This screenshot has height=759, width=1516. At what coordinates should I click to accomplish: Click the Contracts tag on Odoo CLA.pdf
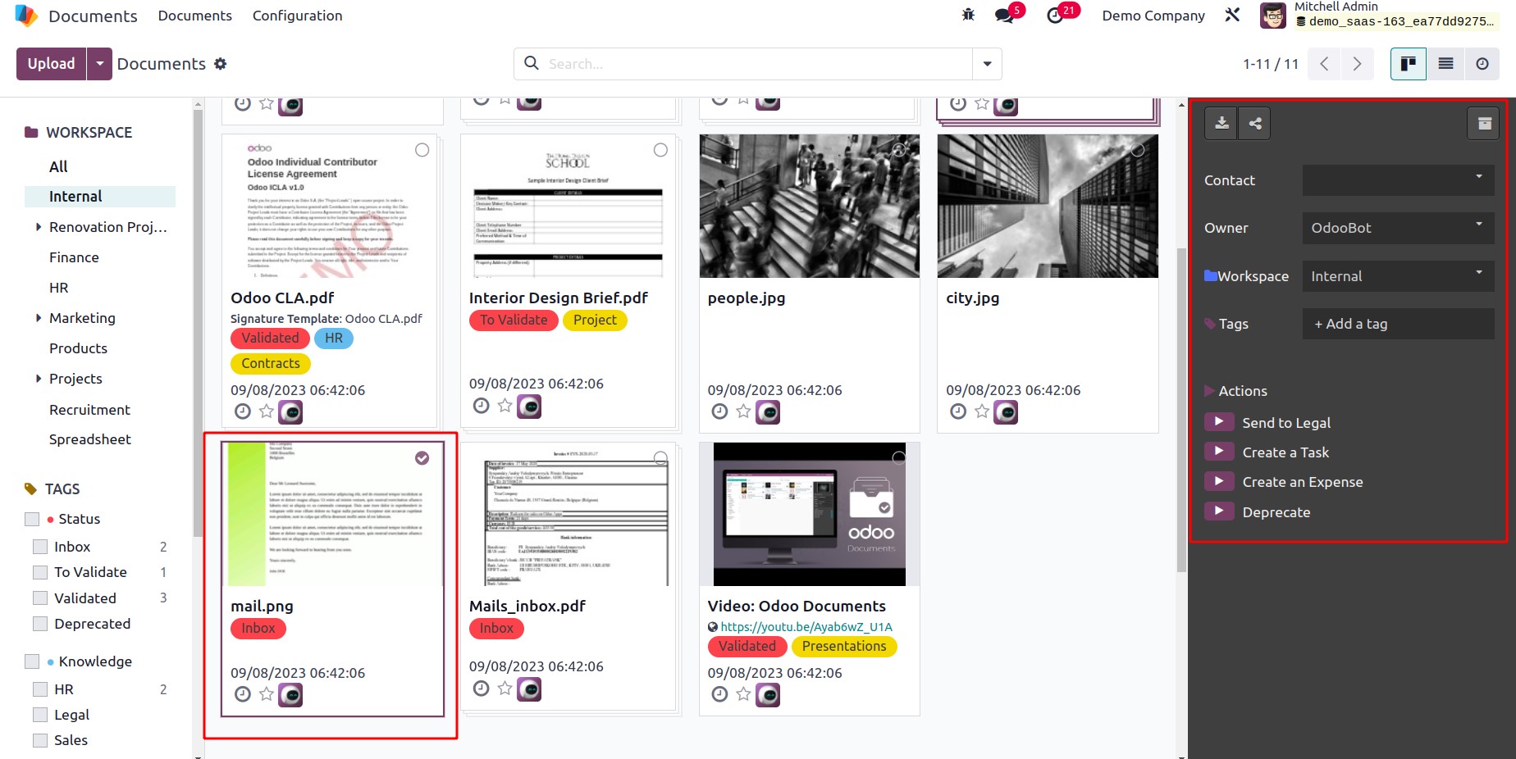pos(271,363)
